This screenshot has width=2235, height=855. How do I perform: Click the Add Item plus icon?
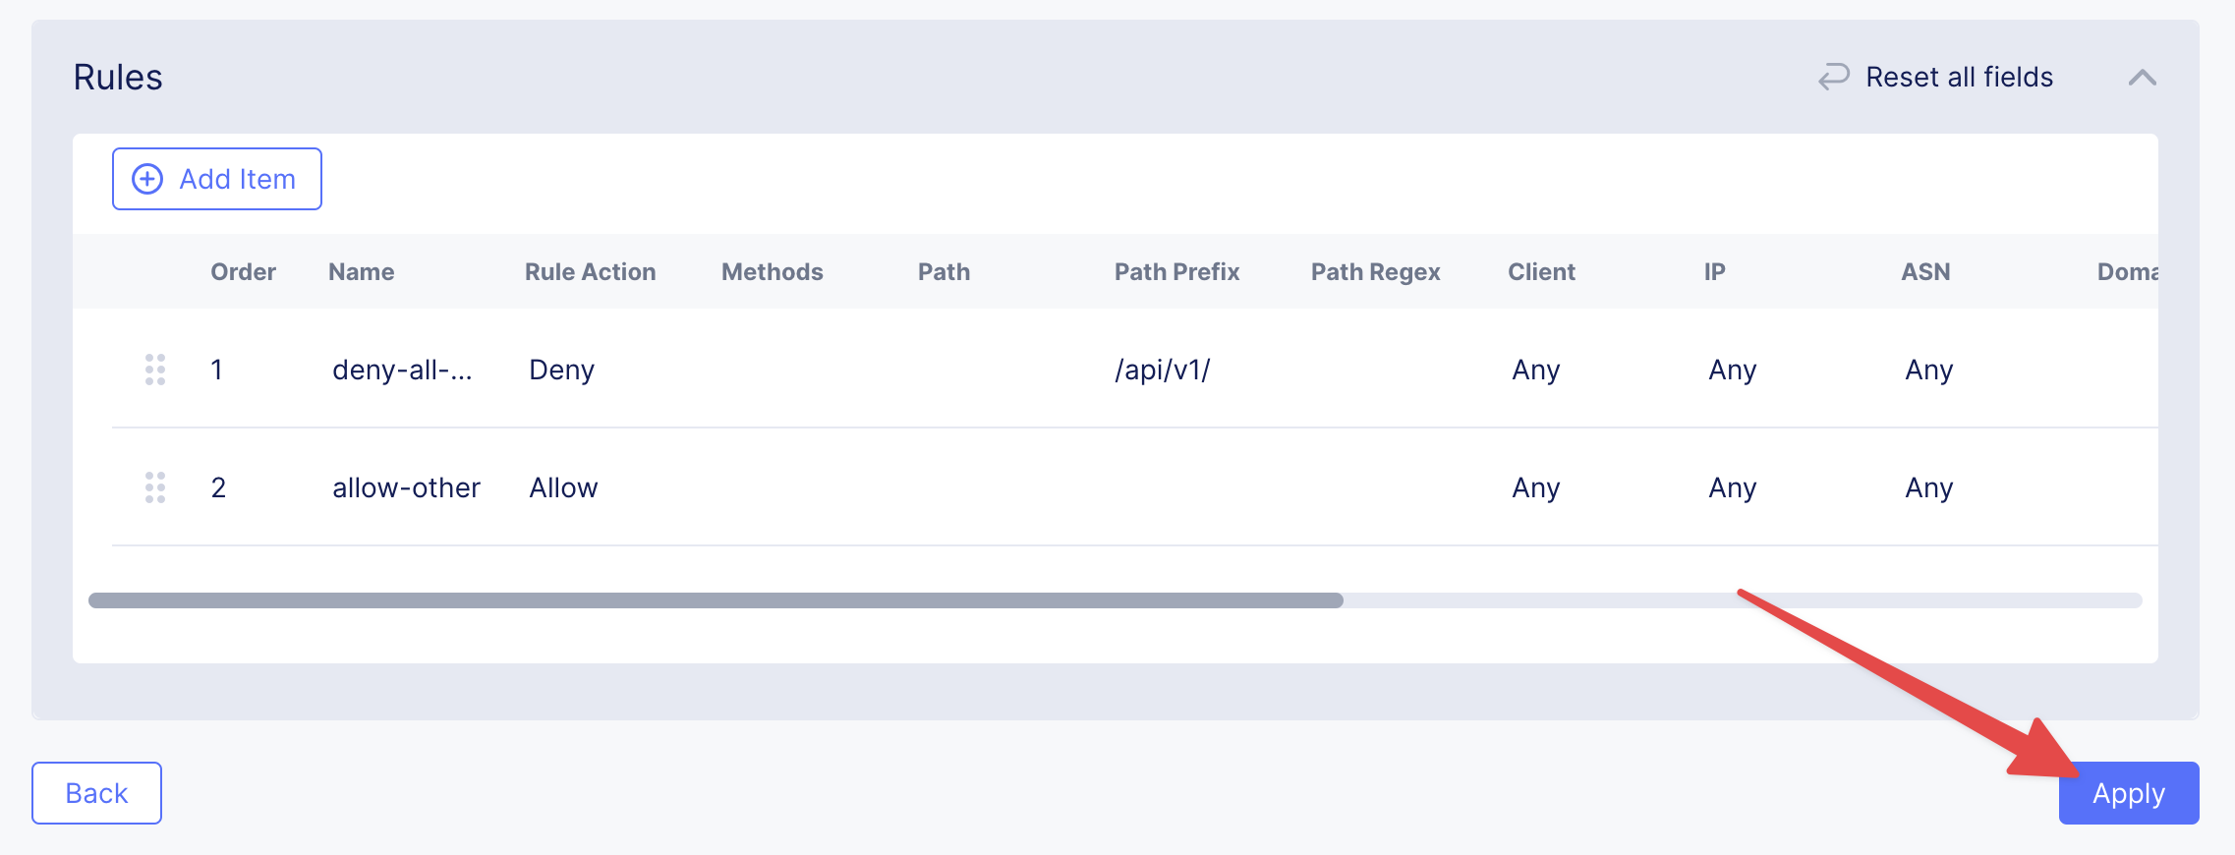point(147,179)
